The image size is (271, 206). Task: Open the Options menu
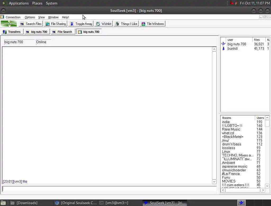30,17
